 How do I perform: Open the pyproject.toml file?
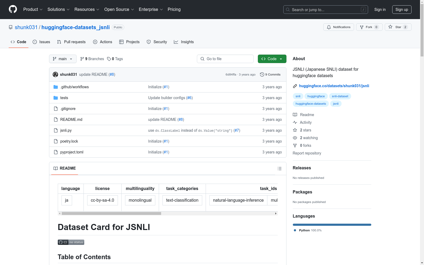(72, 152)
